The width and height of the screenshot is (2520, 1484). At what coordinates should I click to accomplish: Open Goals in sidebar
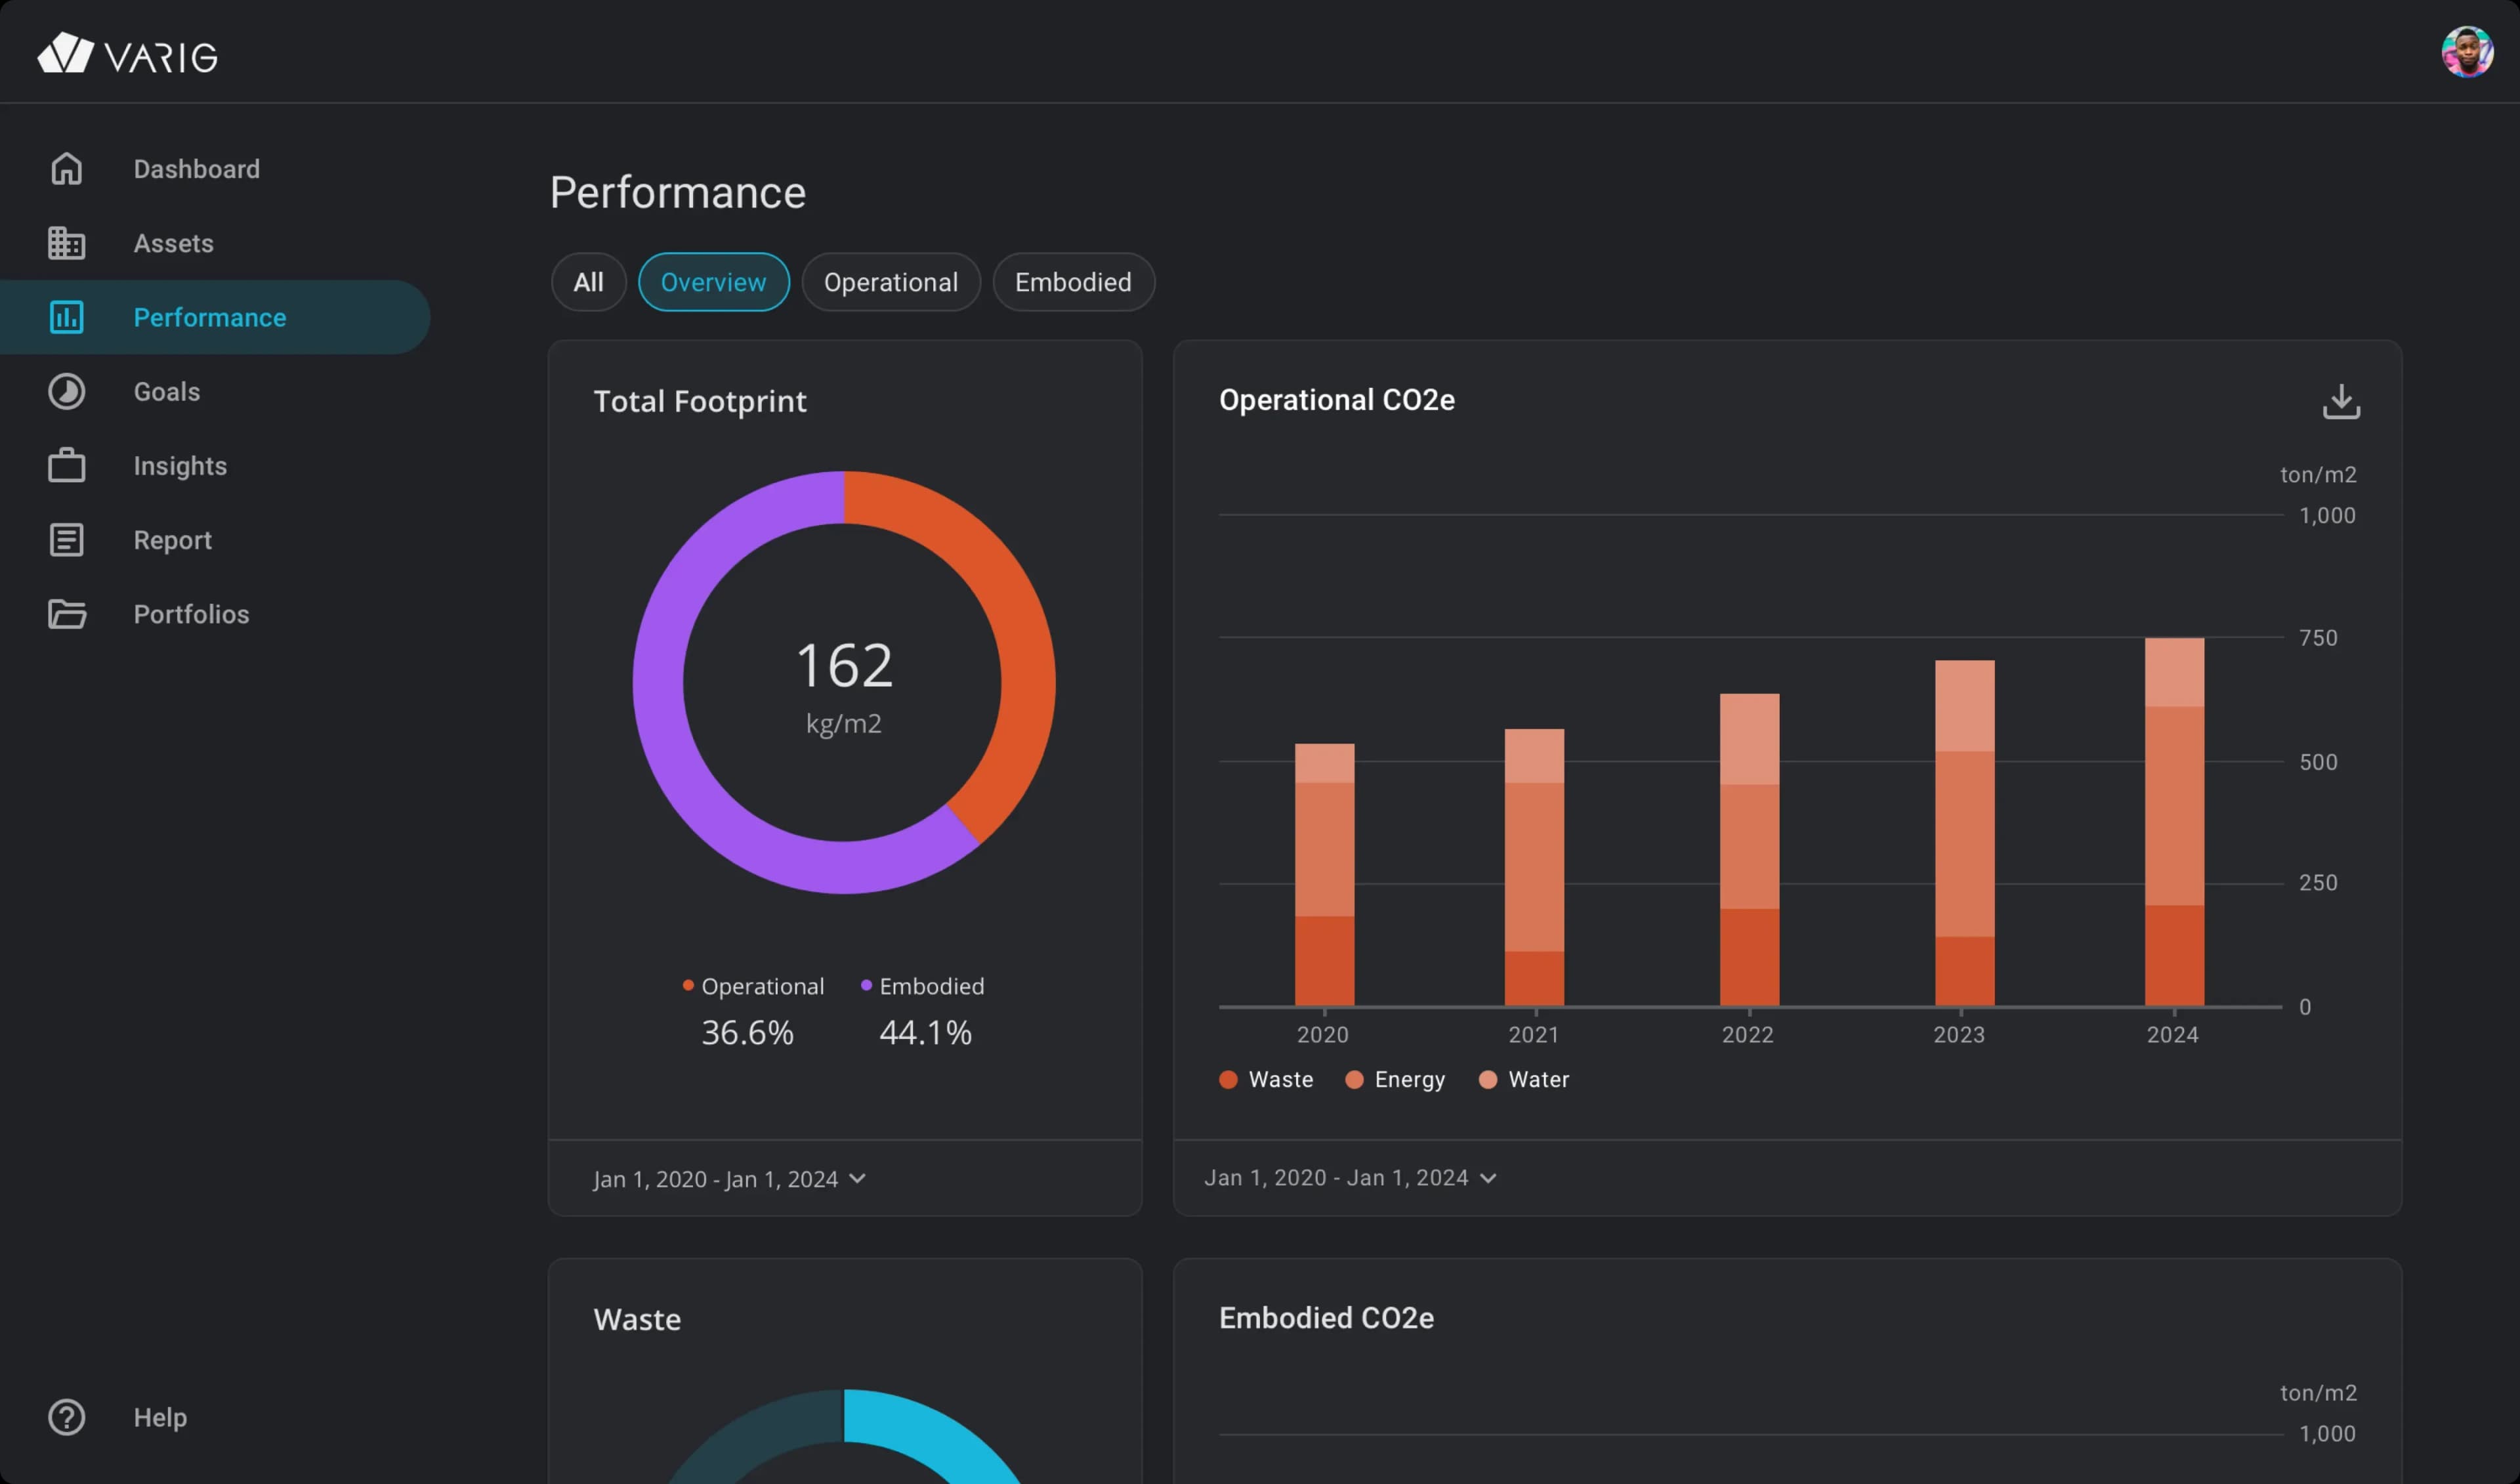(167, 391)
